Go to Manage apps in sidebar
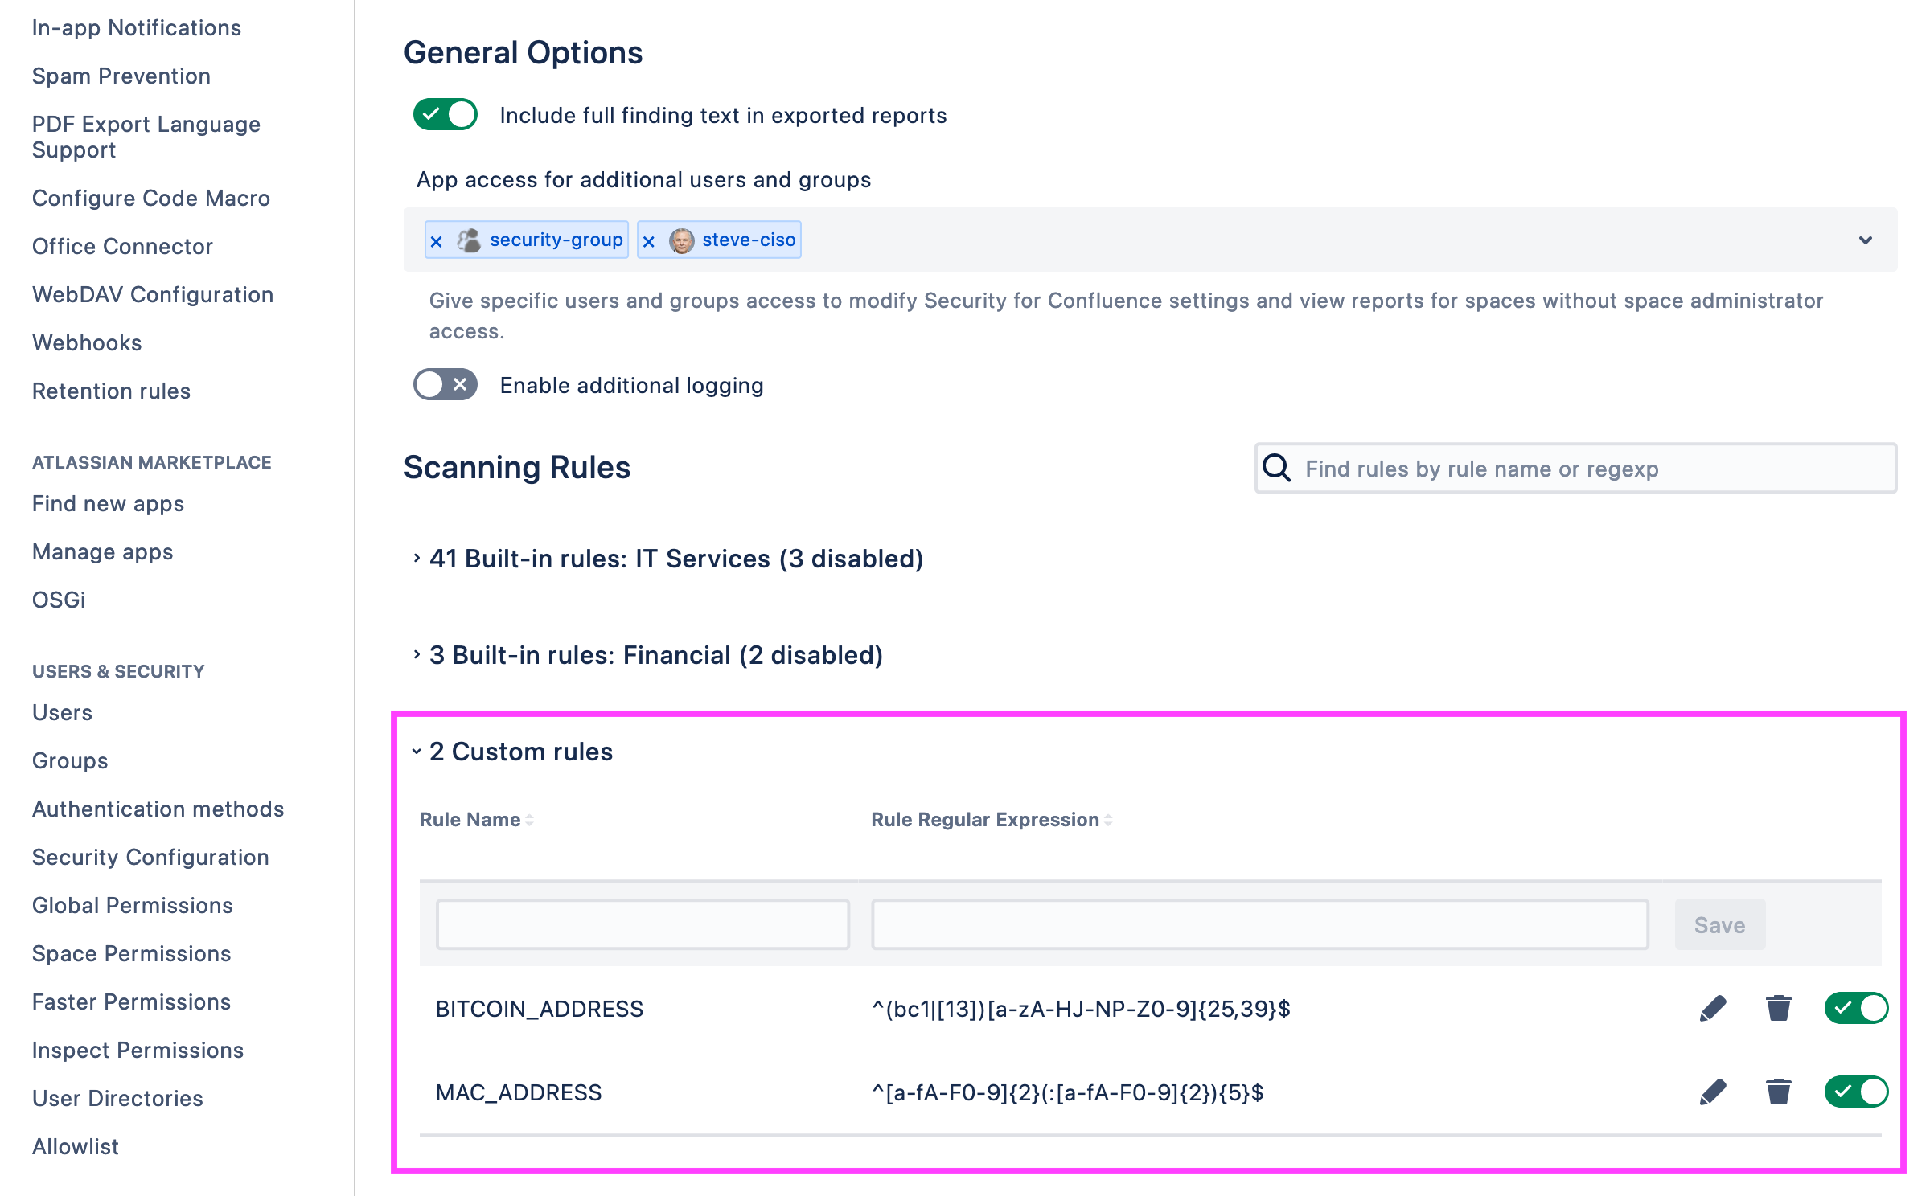 click(103, 551)
